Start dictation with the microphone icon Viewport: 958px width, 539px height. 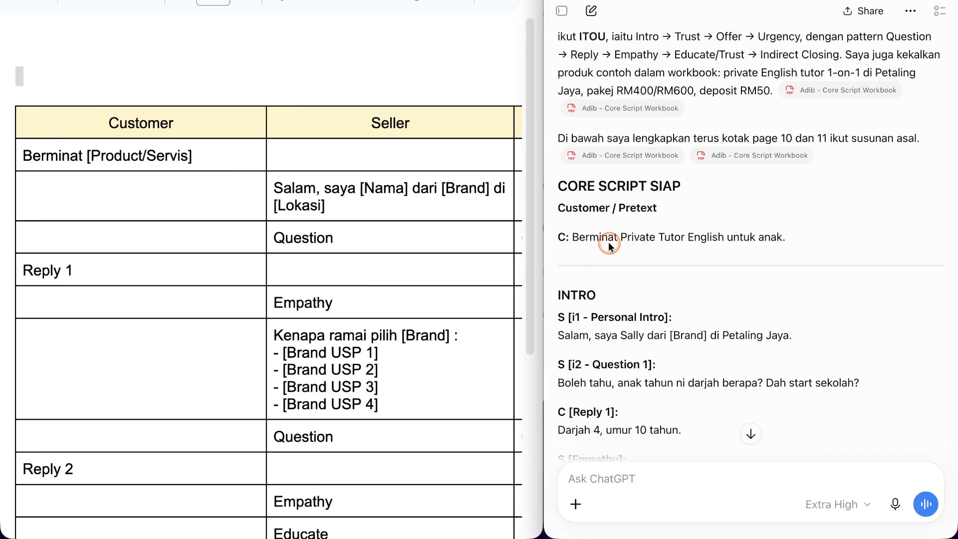895,505
